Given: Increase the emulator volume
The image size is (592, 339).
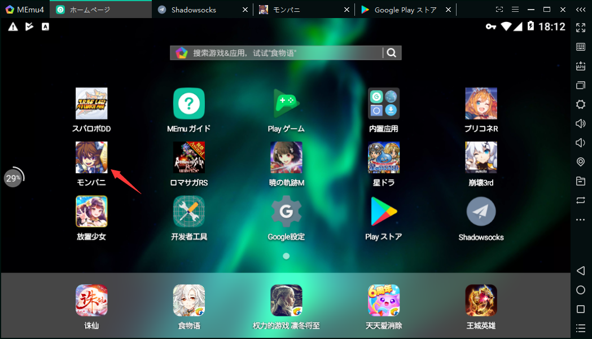Looking at the screenshot, I should coord(581,124).
